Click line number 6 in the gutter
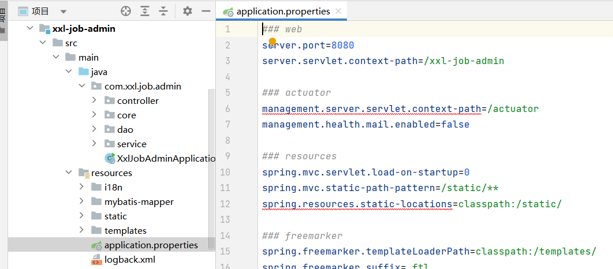Viewport: 613px width, 269px height. tap(228, 109)
